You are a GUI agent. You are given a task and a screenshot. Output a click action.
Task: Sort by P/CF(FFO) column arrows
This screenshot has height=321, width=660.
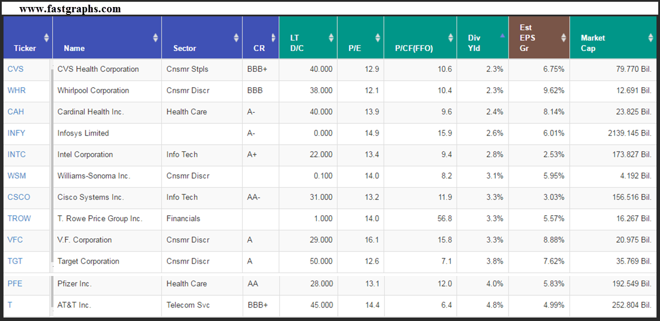[451, 38]
